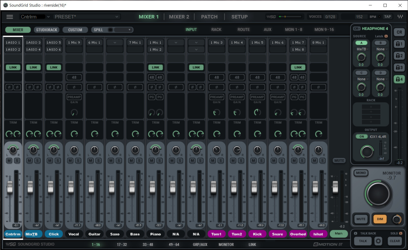Enable 48V phantom power on Tom1
The image size is (408, 250).
(217, 77)
